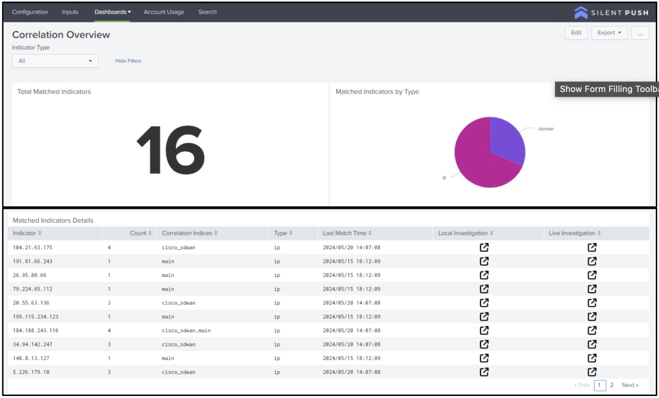Open Live Investigation for 5.226.179.10
The height and width of the screenshot is (398, 659).
(592, 372)
